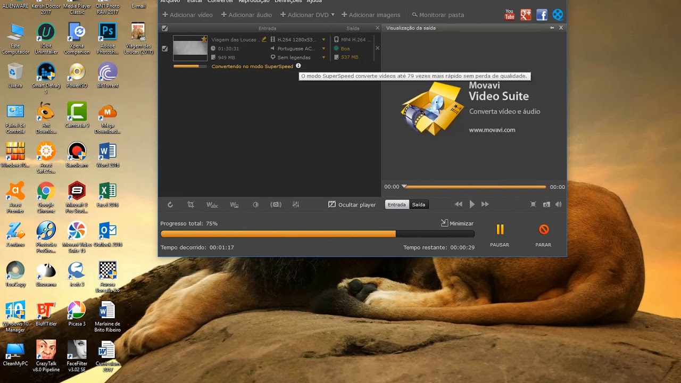The width and height of the screenshot is (681, 383).
Task: Click Adicionar áudio
Action: click(x=246, y=15)
